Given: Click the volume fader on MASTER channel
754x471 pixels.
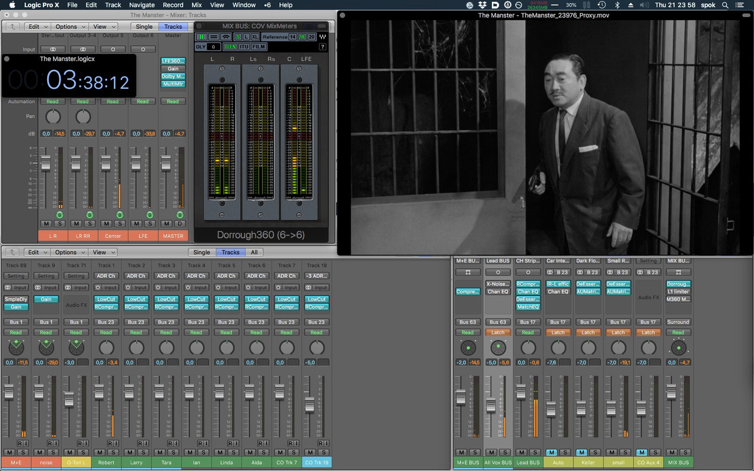Looking at the screenshot, I should (x=166, y=162).
